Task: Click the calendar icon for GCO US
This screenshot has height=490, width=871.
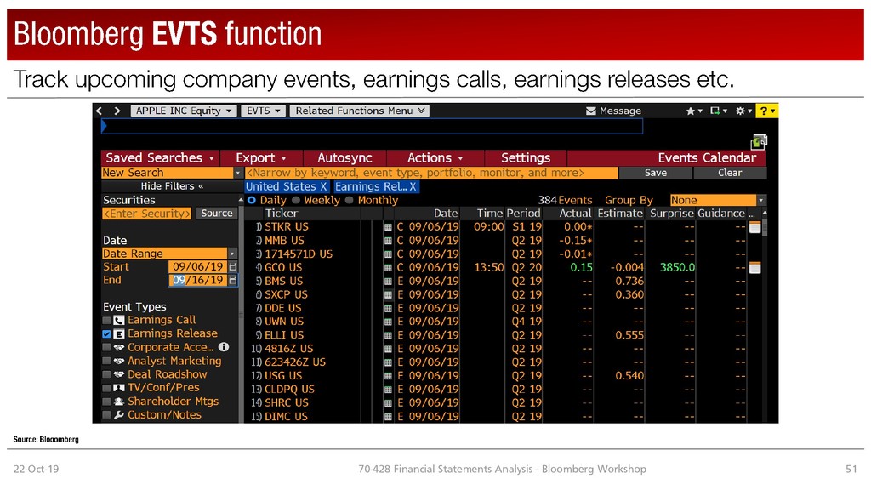Action: [388, 268]
